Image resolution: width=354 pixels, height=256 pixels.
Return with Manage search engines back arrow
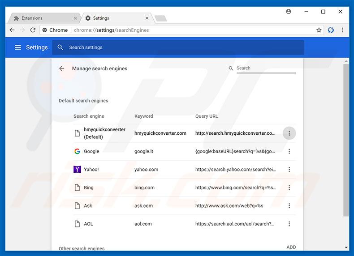62,68
